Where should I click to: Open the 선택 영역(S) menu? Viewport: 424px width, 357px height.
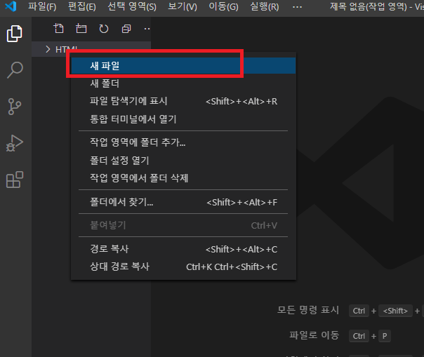[132, 6]
